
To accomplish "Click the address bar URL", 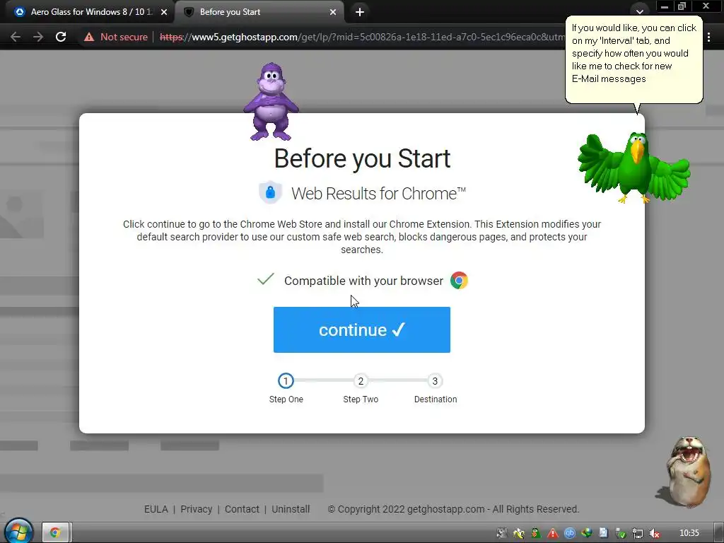I will pos(361,37).
